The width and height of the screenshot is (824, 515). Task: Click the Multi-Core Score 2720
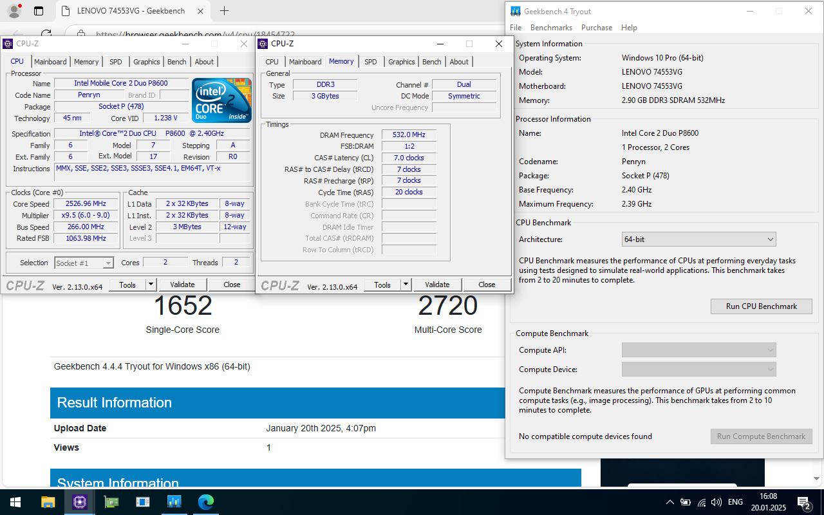click(x=448, y=305)
